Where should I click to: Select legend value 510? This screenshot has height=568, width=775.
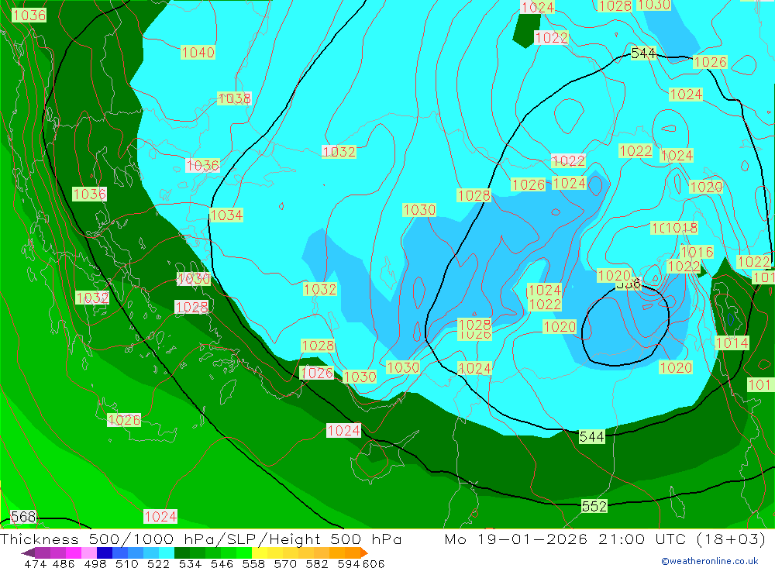(126, 563)
